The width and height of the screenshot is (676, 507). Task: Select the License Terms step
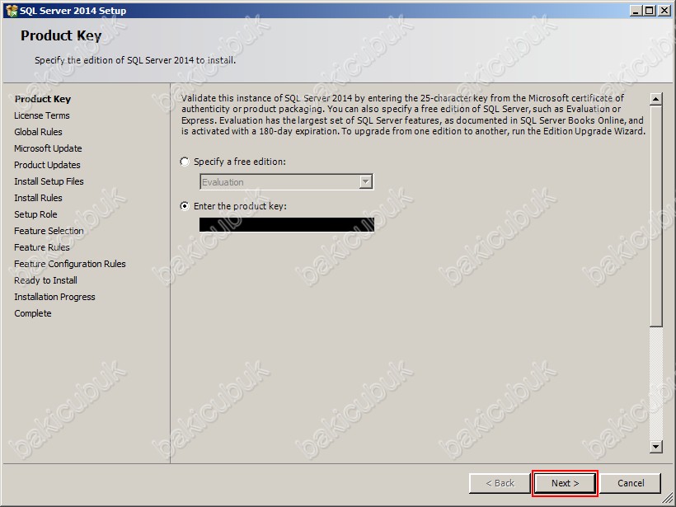tap(42, 115)
